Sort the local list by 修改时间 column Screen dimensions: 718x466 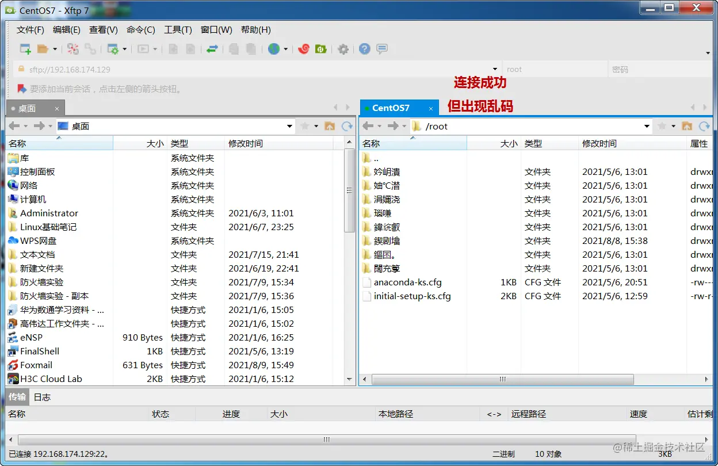point(279,144)
